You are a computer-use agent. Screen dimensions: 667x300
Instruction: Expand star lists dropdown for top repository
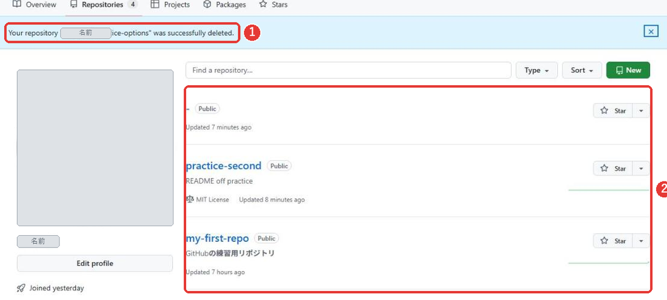click(x=641, y=111)
